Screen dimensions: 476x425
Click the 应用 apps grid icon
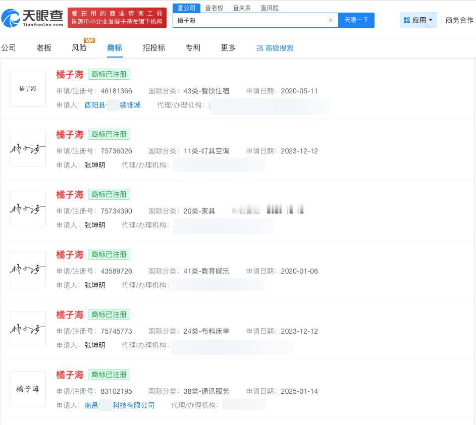(x=406, y=20)
